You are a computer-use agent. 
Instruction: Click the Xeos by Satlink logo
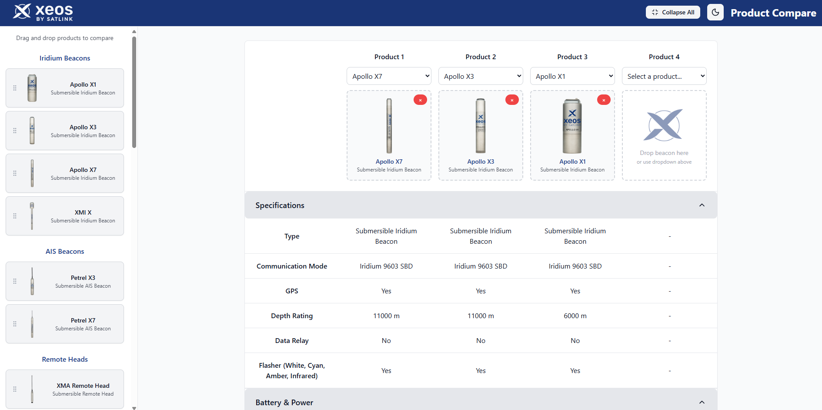pyautogui.click(x=43, y=12)
